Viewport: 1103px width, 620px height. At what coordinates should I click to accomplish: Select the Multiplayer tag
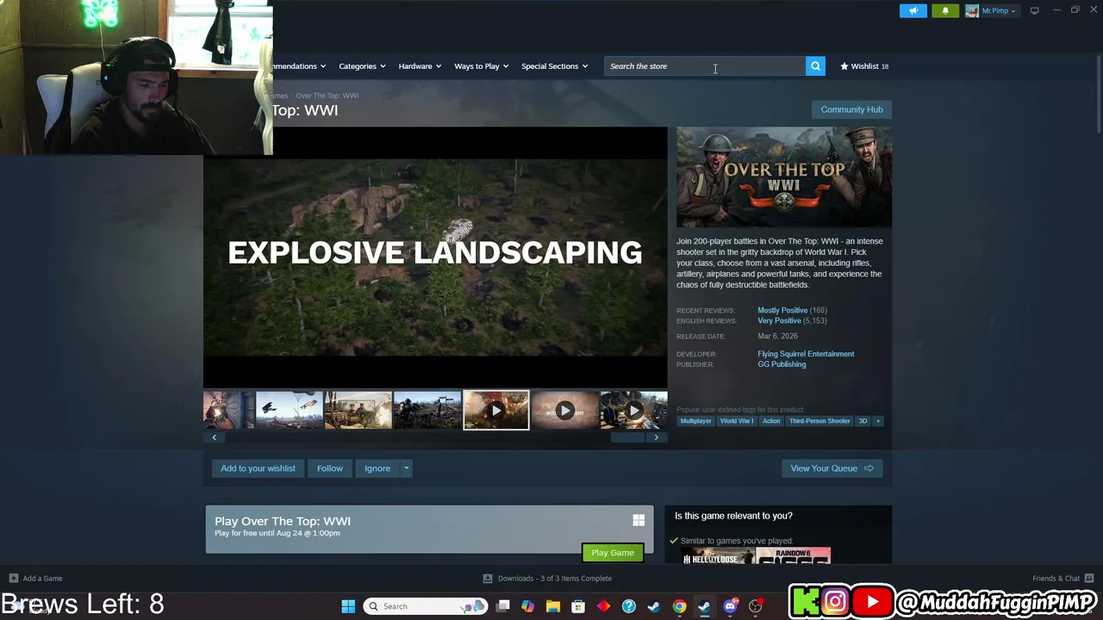click(x=695, y=421)
